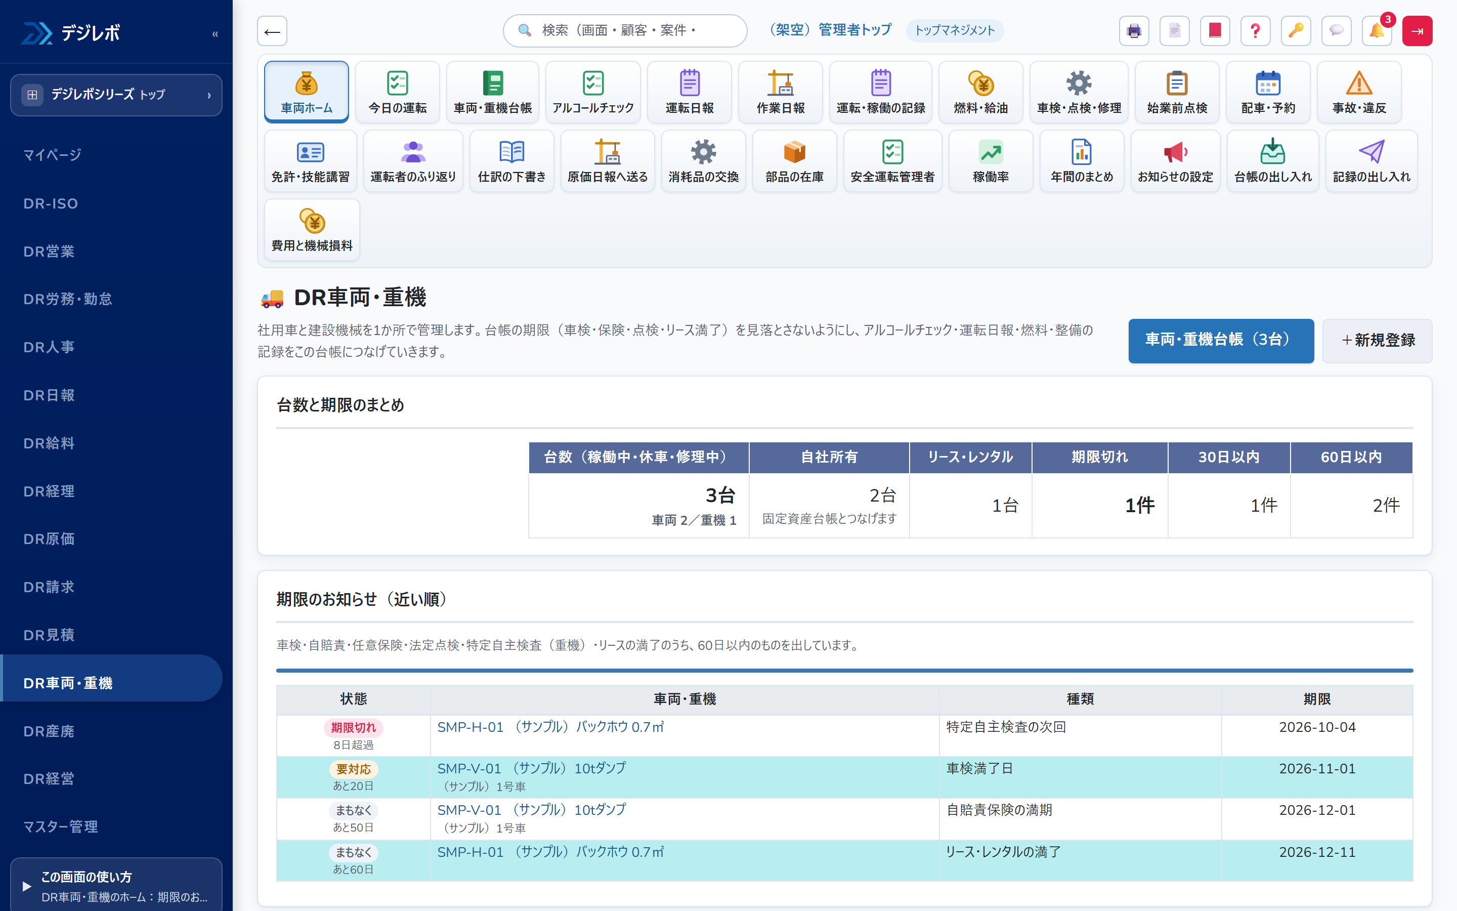Open the 稼働率 chart tile
The image size is (1457, 911).
pos(991,161)
